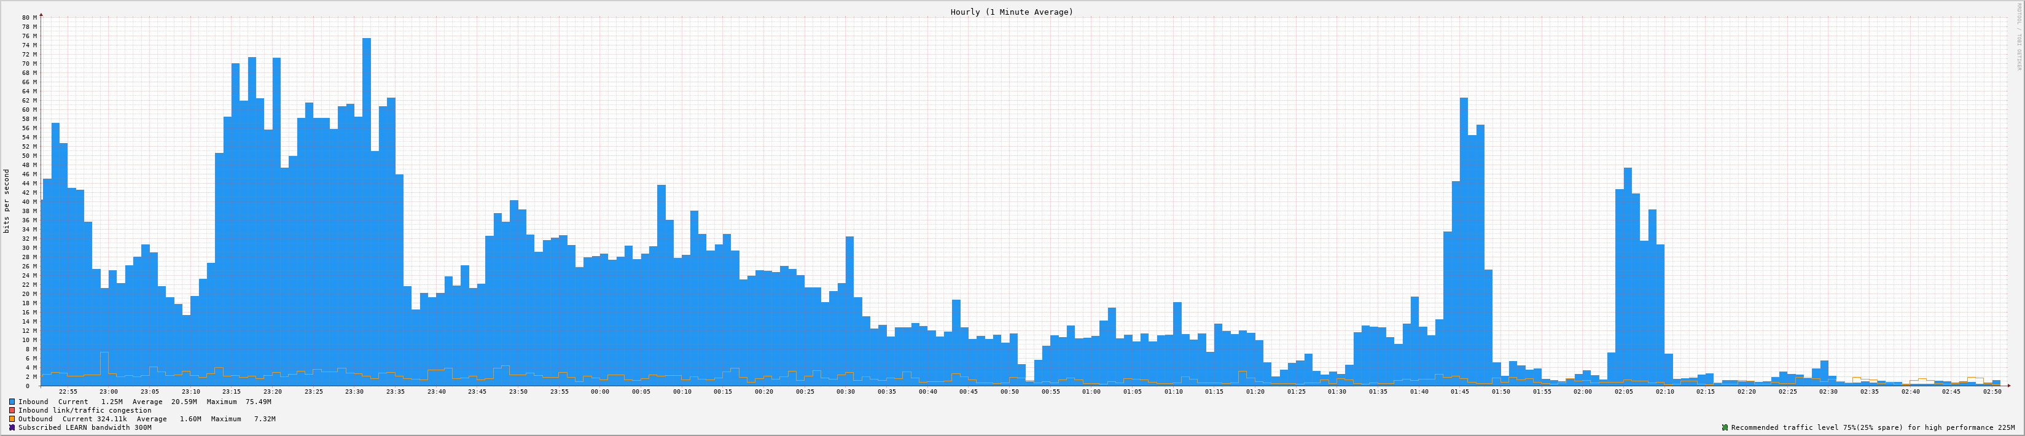This screenshot has height=436, width=2025.
Task: Click the orange Outbound legend color square
Action: (x=12, y=419)
